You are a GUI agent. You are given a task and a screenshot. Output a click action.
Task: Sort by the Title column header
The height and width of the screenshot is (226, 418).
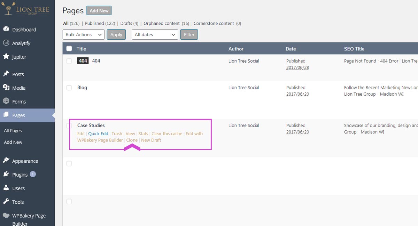click(81, 49)
